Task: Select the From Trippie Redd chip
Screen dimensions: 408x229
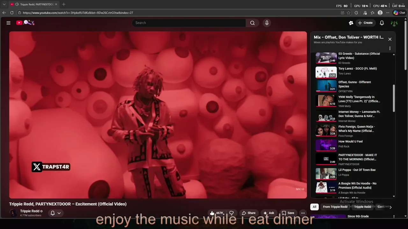Action: [335, 207]
